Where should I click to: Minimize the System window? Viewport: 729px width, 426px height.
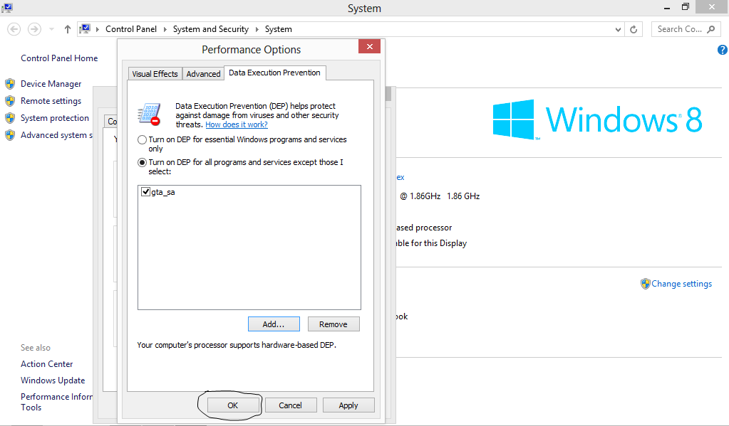pos(667,8)
